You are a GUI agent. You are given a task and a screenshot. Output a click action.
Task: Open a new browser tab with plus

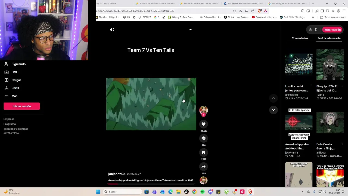point(313,4)
